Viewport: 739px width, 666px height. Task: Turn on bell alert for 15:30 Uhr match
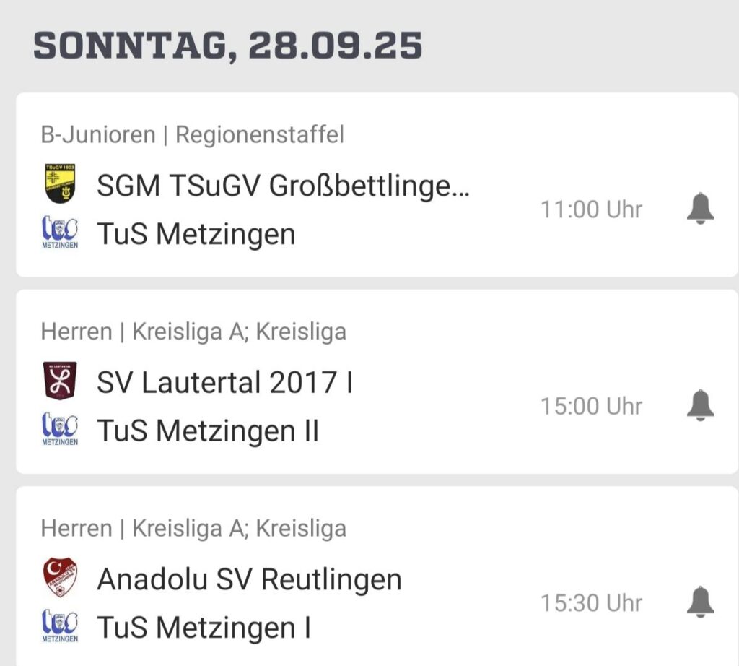point(699,602)
